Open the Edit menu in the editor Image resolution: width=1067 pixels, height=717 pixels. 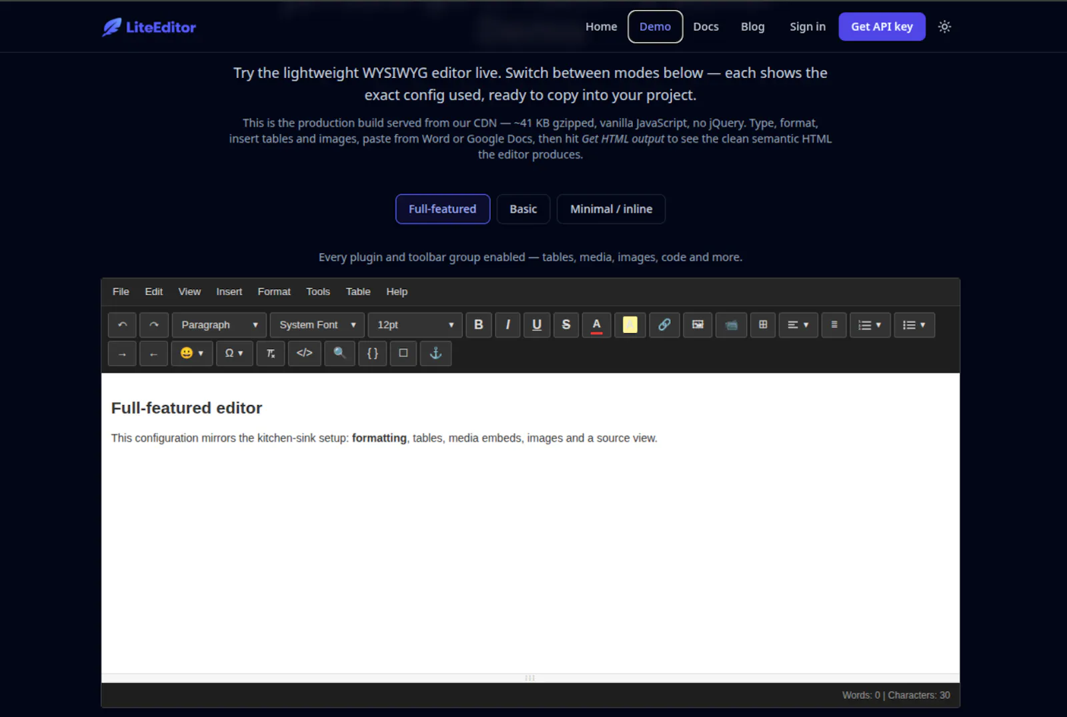coord(154,292)
